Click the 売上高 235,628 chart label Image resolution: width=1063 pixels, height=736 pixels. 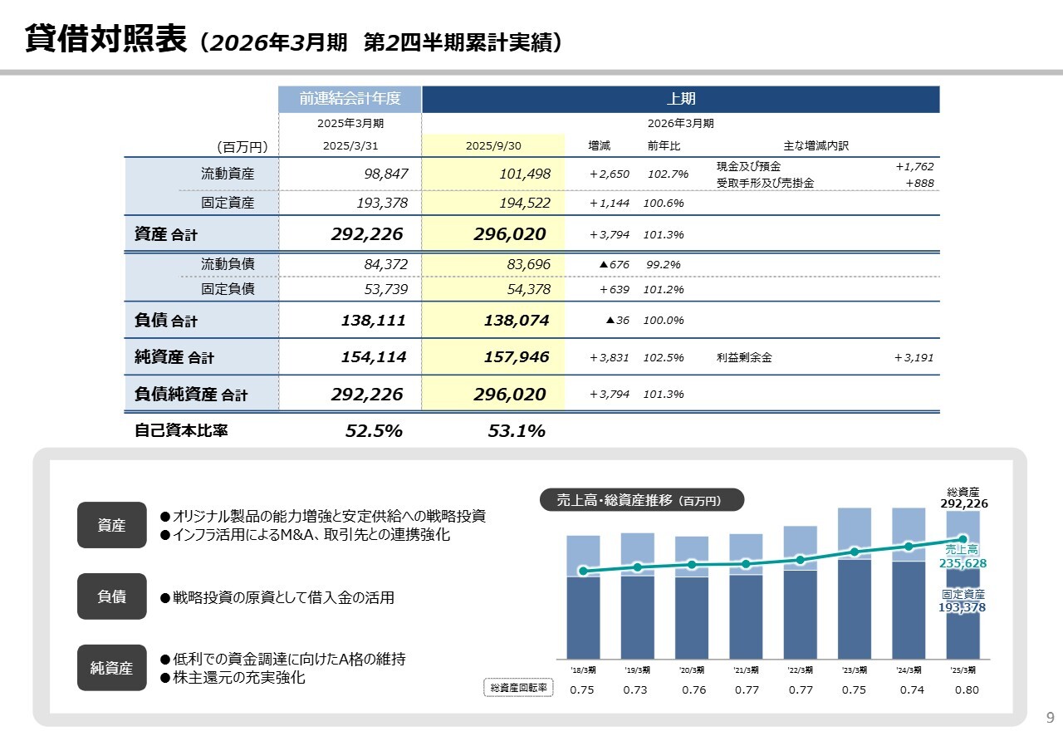click(x=962, y=557)
